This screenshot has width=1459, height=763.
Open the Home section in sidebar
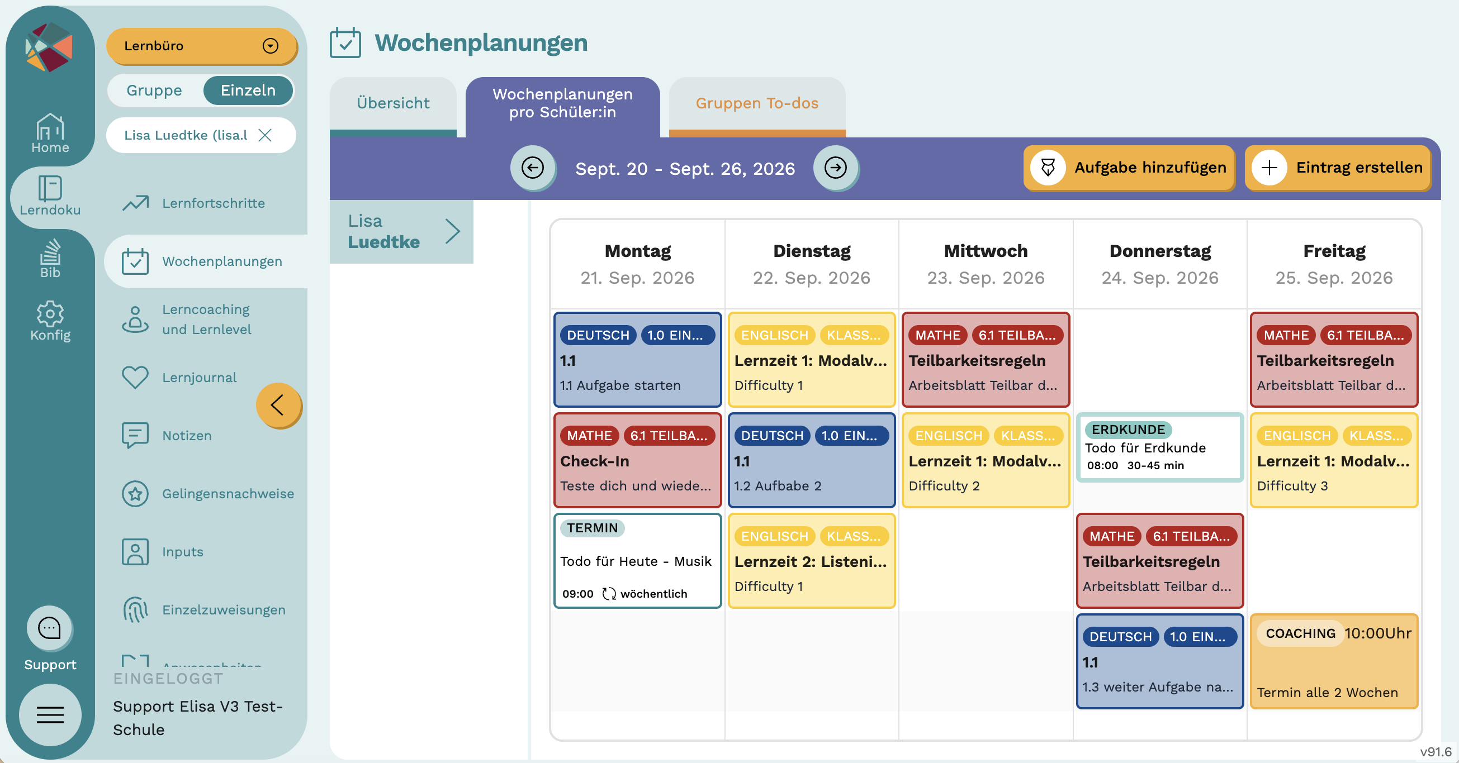50,133
